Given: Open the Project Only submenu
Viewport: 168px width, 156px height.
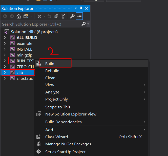Looking at the screenshot, I should [x=91, y=99].
